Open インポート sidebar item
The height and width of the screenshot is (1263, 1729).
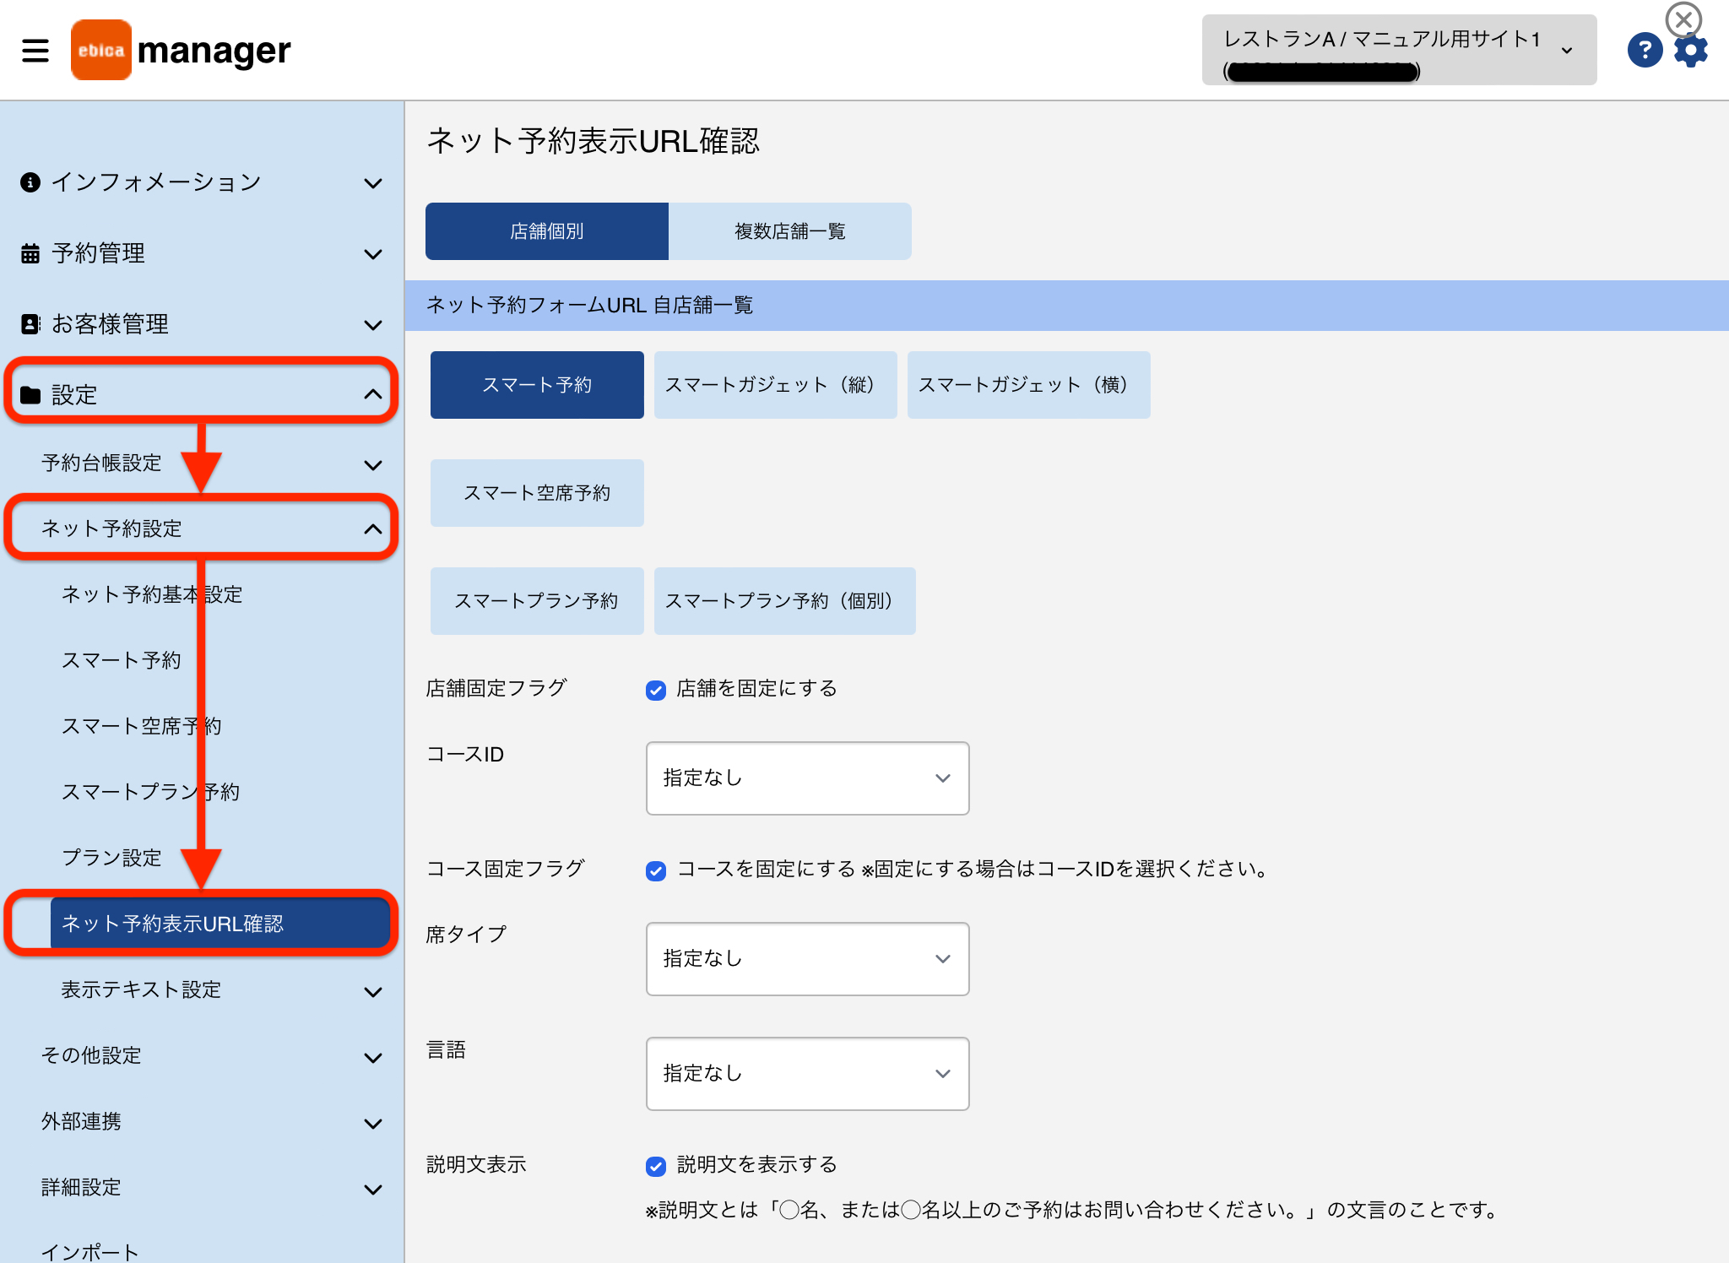(x=90, y=1252)
